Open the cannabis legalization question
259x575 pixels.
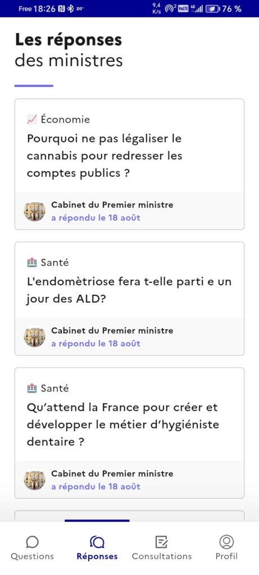(104, 156)
